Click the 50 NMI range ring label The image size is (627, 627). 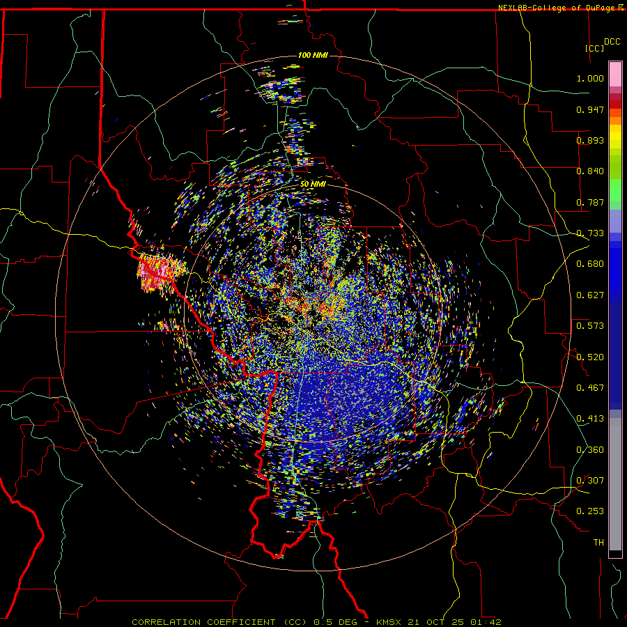click(x=313, y=184)
